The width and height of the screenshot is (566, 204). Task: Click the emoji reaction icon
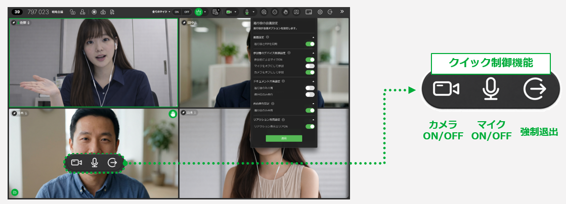coord(275,12)
